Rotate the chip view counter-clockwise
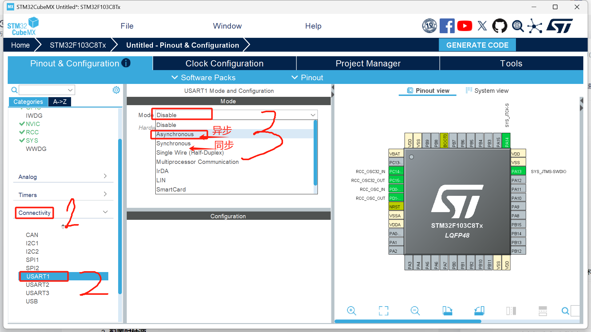 point(479,311)
